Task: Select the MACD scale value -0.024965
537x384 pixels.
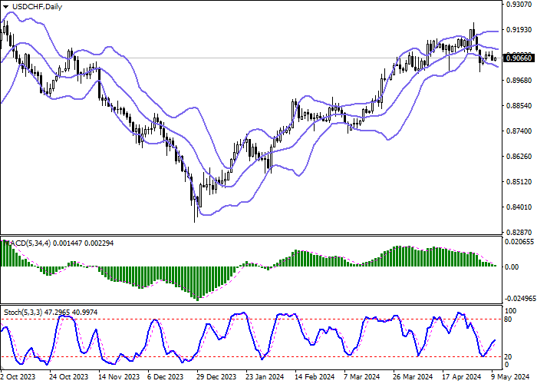Action: pyautogui.click(x=521, y=299)
